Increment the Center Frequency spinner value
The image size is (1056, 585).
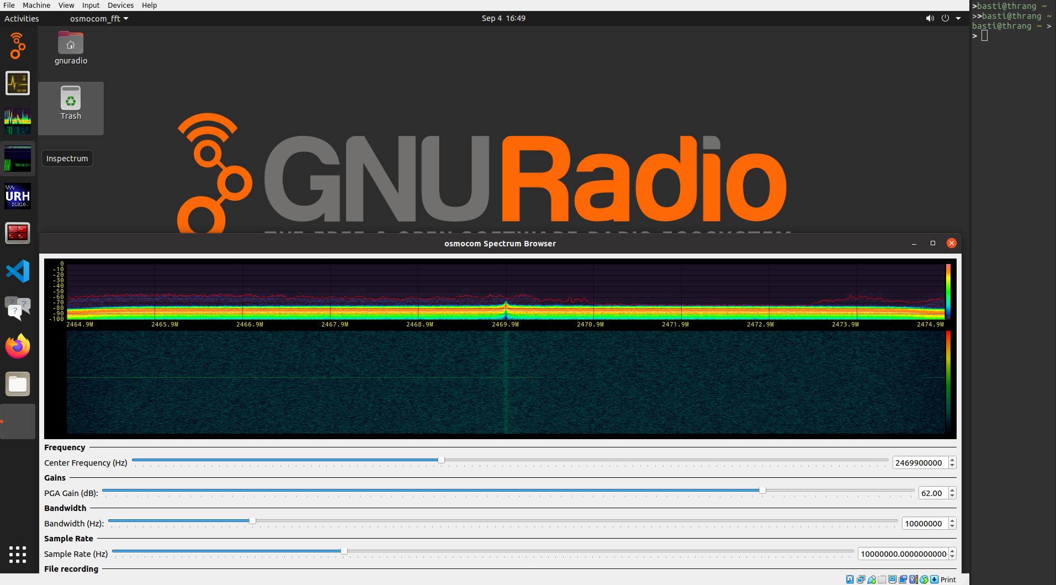coord(953,460)
